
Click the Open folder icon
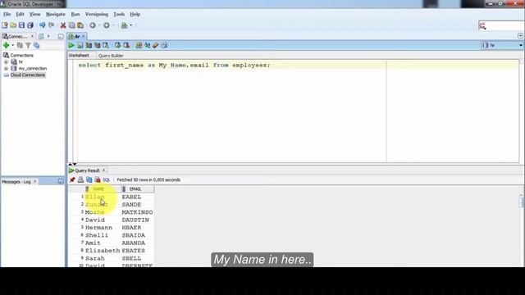[13, 25]
